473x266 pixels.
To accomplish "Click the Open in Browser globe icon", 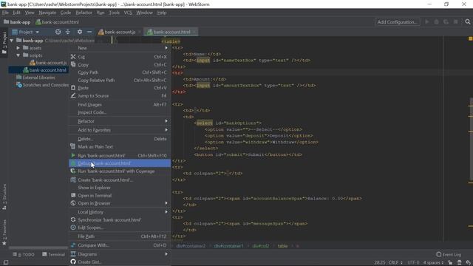I will [73, 203].
